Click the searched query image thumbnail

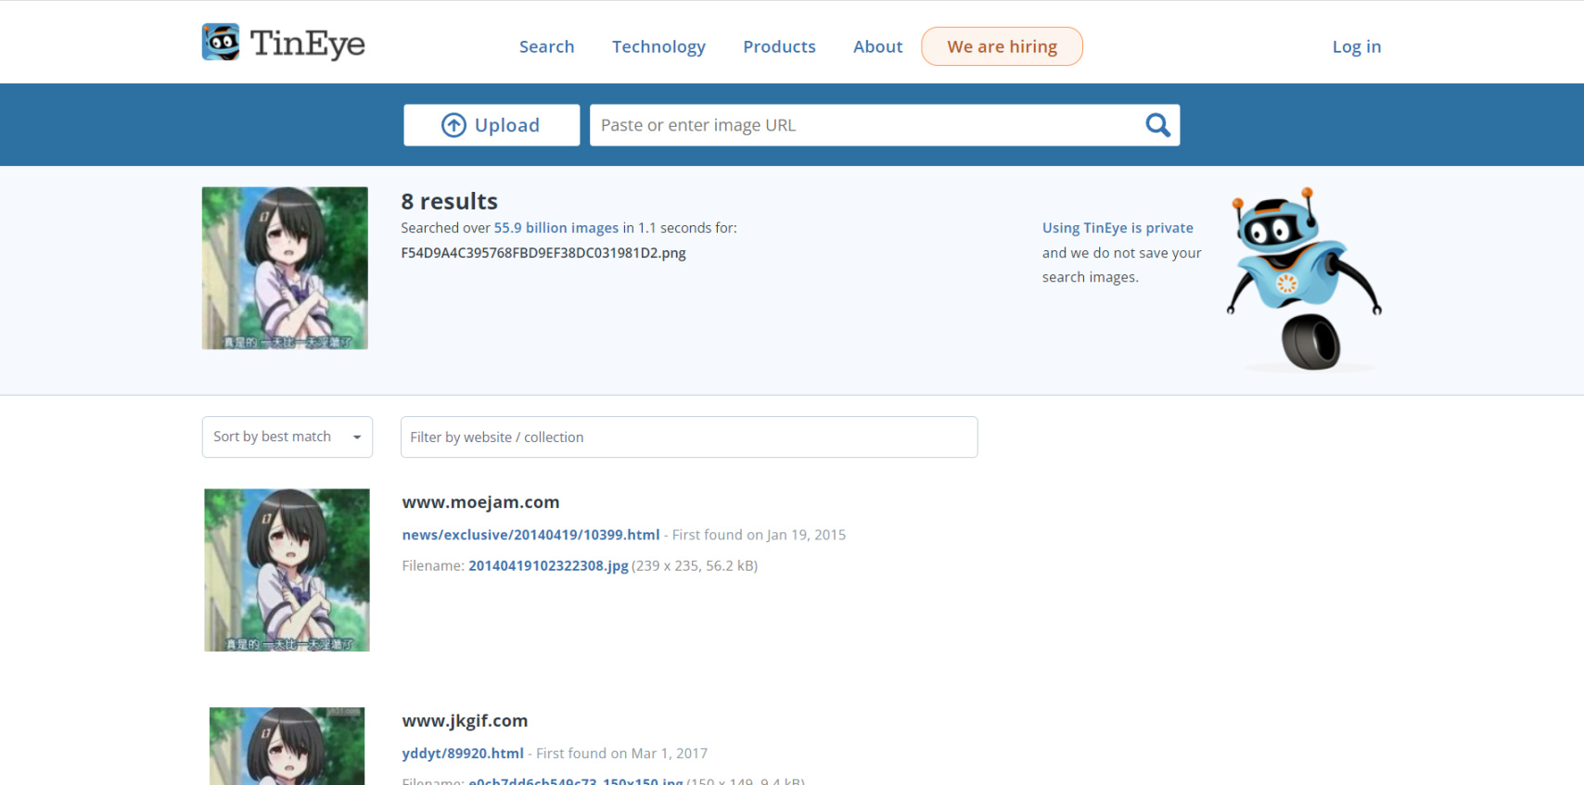pyautogui.click(x=285, y=268)
